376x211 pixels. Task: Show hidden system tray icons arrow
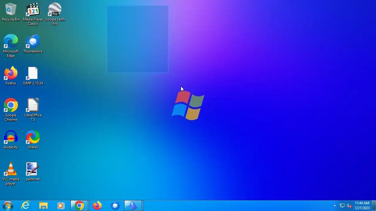pyautogui.click(x=335, y=206)
